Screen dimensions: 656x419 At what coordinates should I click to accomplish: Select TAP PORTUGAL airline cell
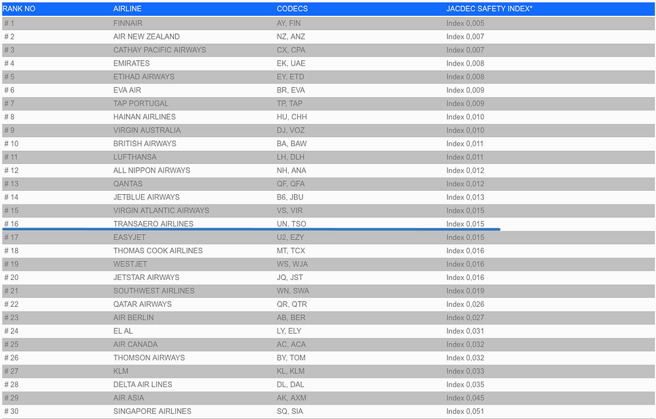[x=141, y=104]
